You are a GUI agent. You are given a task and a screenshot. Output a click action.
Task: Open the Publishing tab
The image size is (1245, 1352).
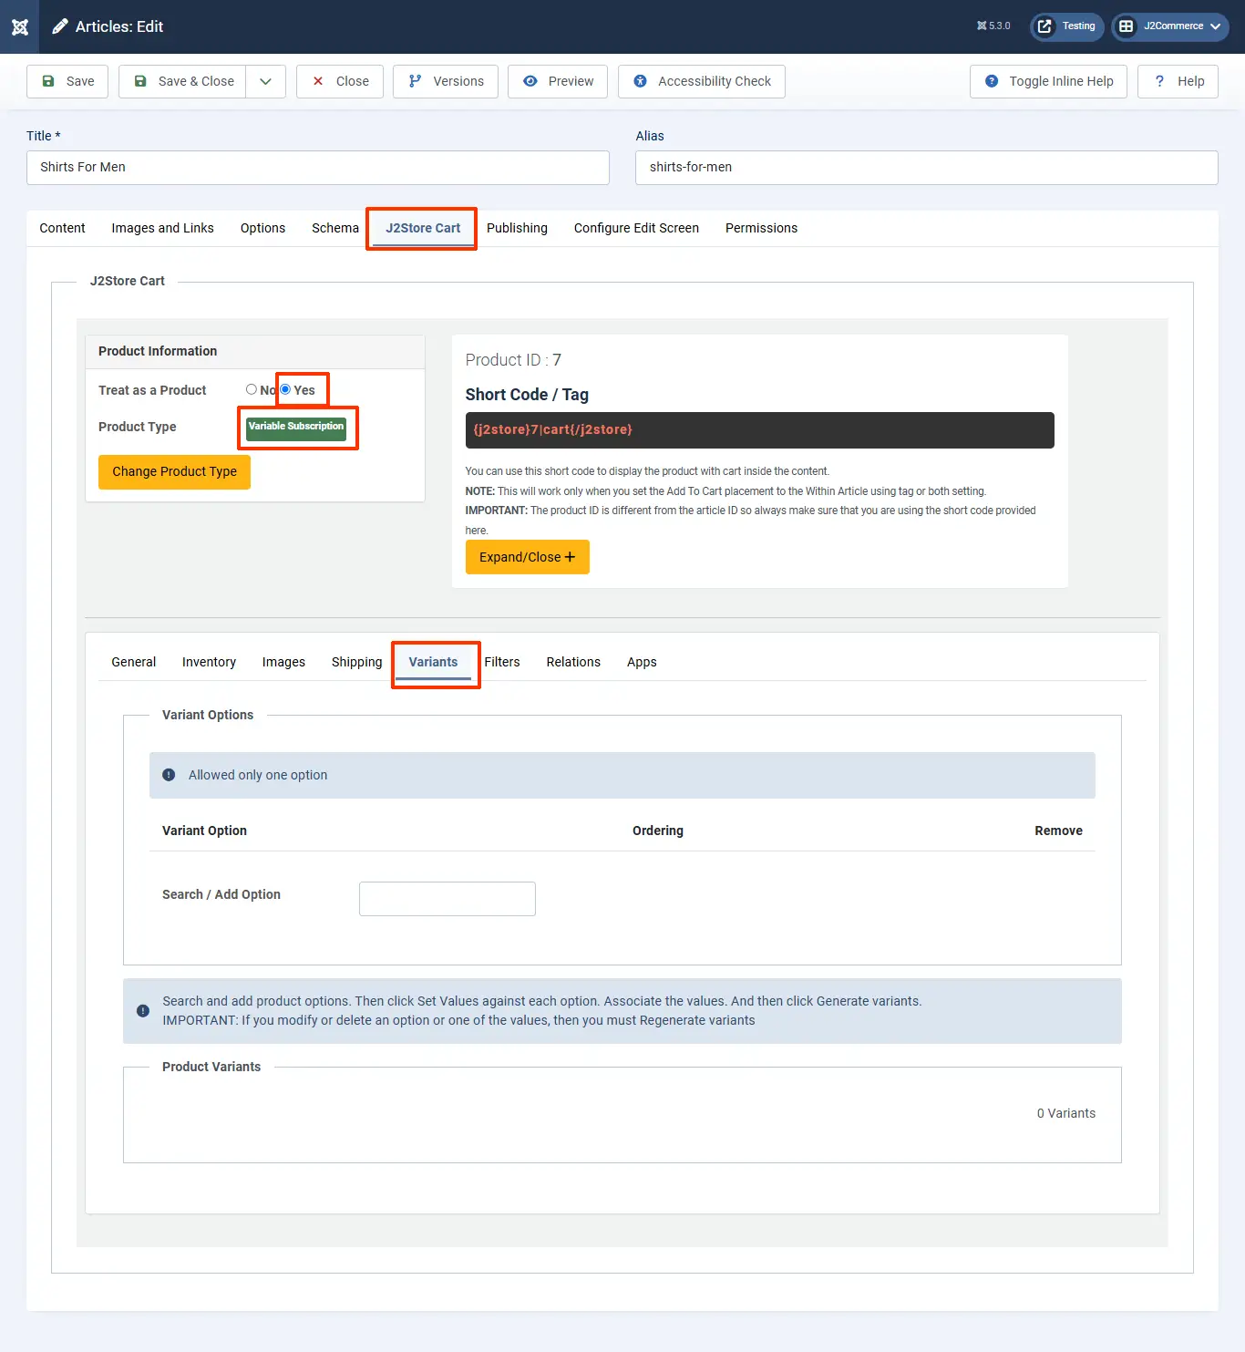tap(517, 228)
